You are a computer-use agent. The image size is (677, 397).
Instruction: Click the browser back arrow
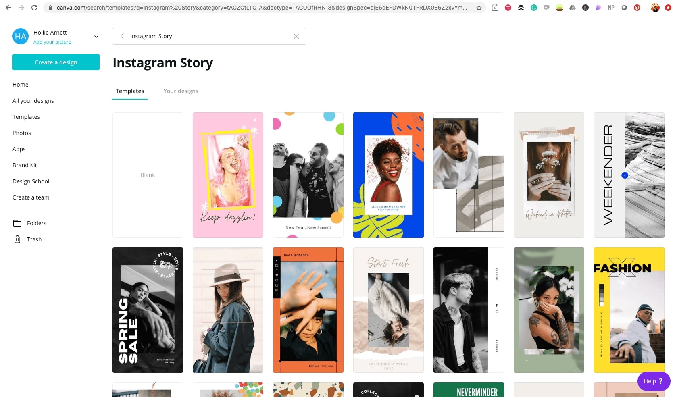point(8,8)
